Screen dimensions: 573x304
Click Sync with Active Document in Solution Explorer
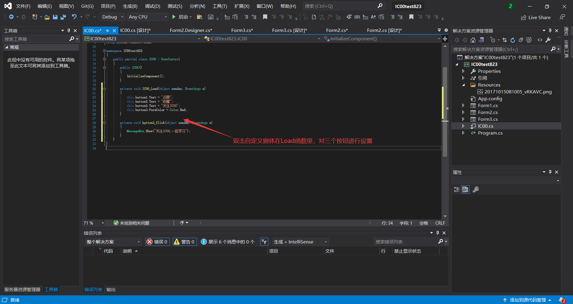(505, 40)
